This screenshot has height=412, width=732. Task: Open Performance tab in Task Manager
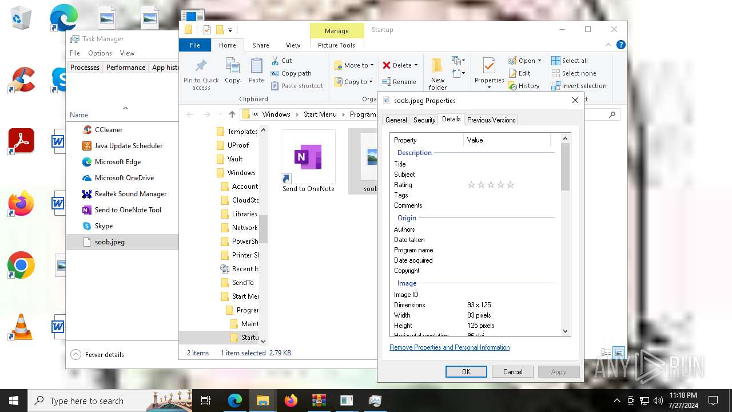[126, 68]
